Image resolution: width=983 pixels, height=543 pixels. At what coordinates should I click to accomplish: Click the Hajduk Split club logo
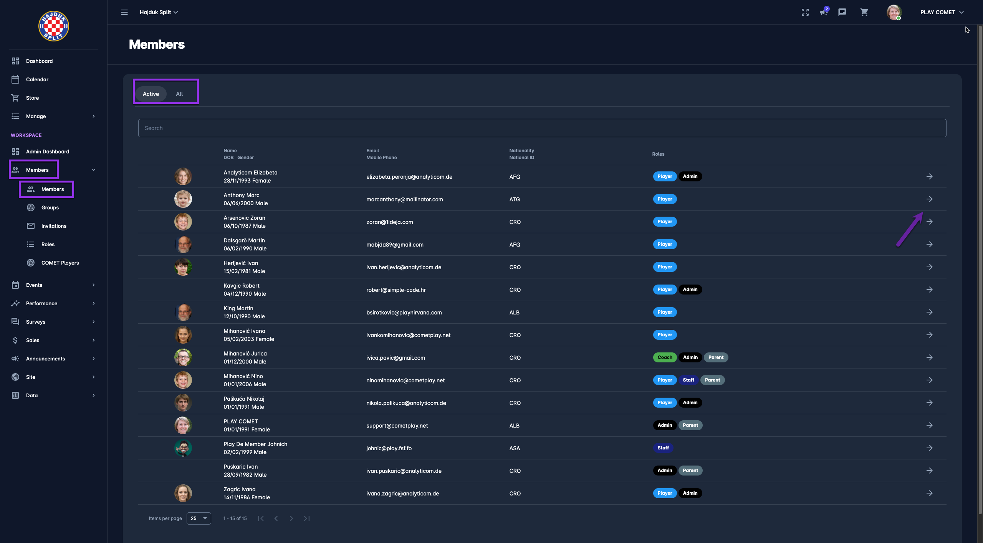pyautogui.click(x=54, y=26)
